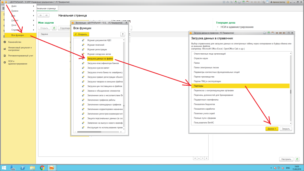
Task: Click the back navigation arrow
Action: pos(41,15)
